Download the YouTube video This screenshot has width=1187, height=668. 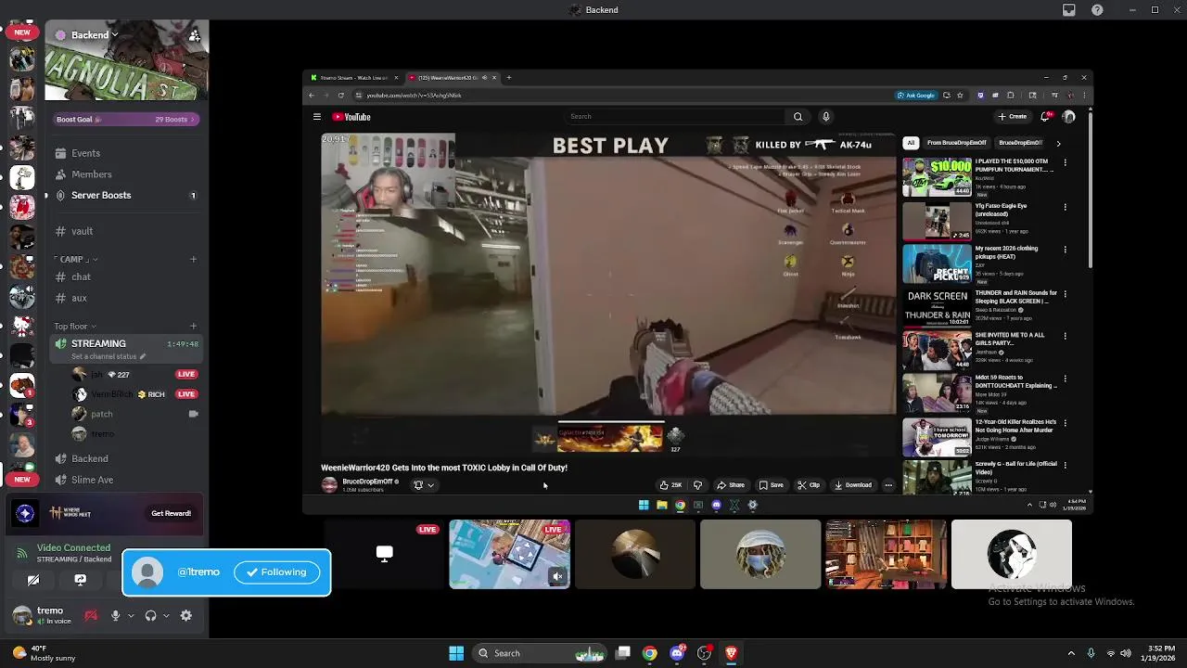pos(853,485)
